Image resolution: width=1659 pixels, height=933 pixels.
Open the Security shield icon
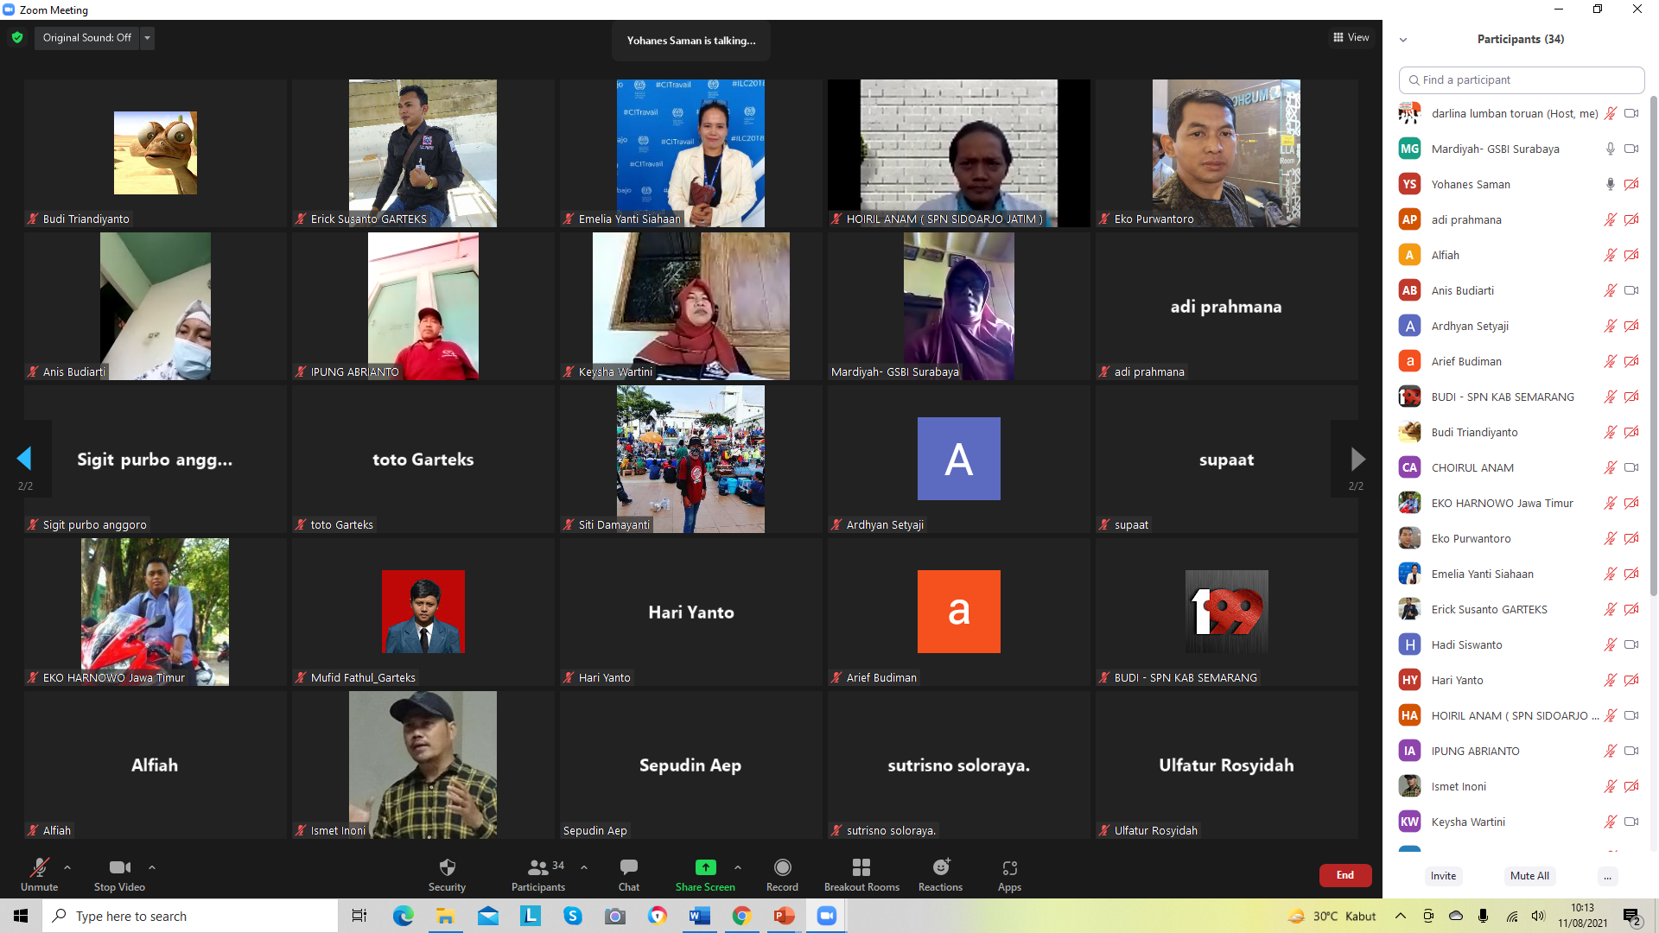[x=447, y=868]
